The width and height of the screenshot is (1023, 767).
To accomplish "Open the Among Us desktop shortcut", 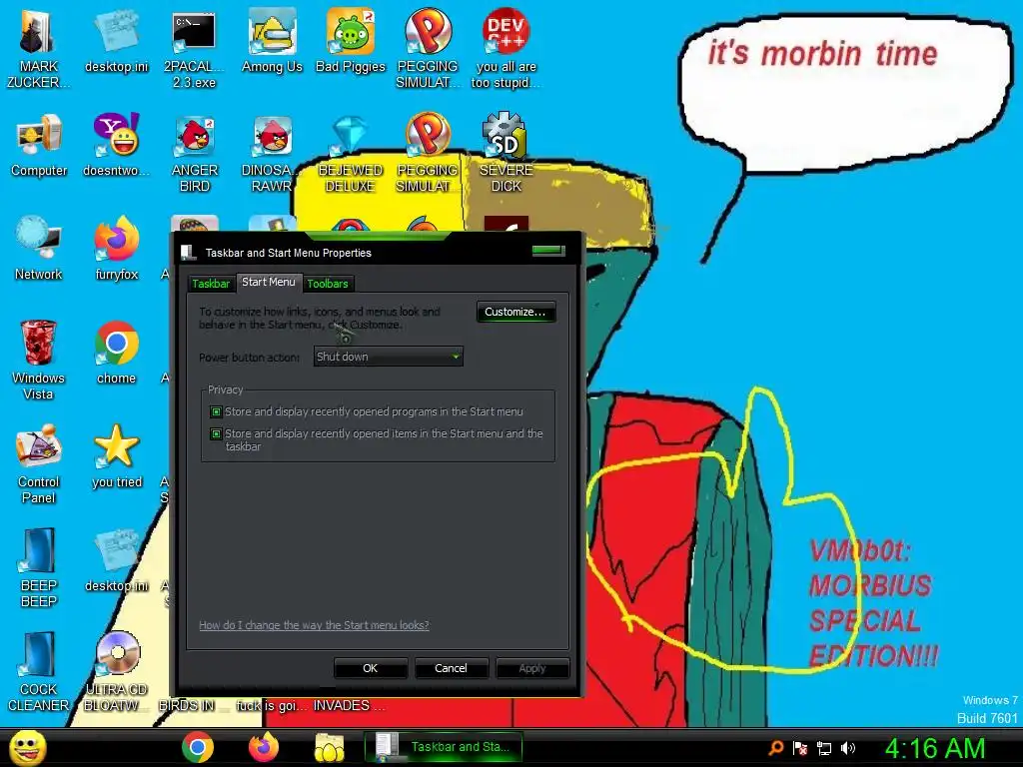I will pyautogui.click(x=272, y=40).
